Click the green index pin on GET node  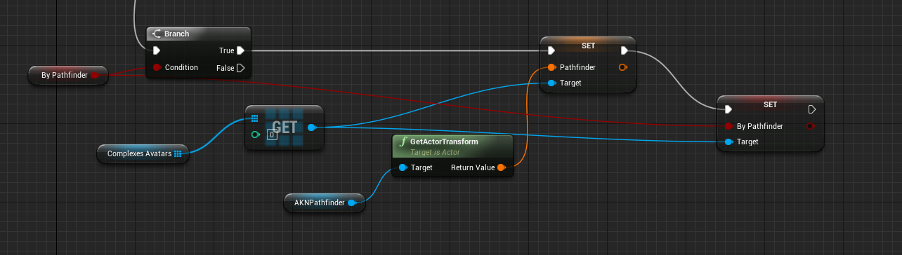pos(256,135)
